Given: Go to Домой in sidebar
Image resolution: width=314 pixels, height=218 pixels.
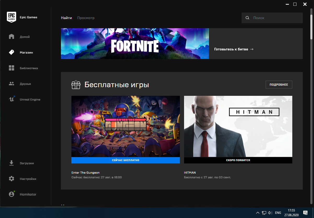Looking at the screenshot, I should [25, 37].
